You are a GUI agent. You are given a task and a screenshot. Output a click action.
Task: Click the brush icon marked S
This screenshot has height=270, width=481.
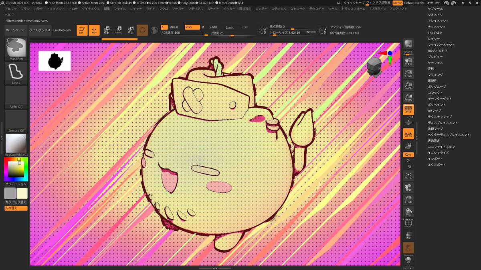click(263, 30)
